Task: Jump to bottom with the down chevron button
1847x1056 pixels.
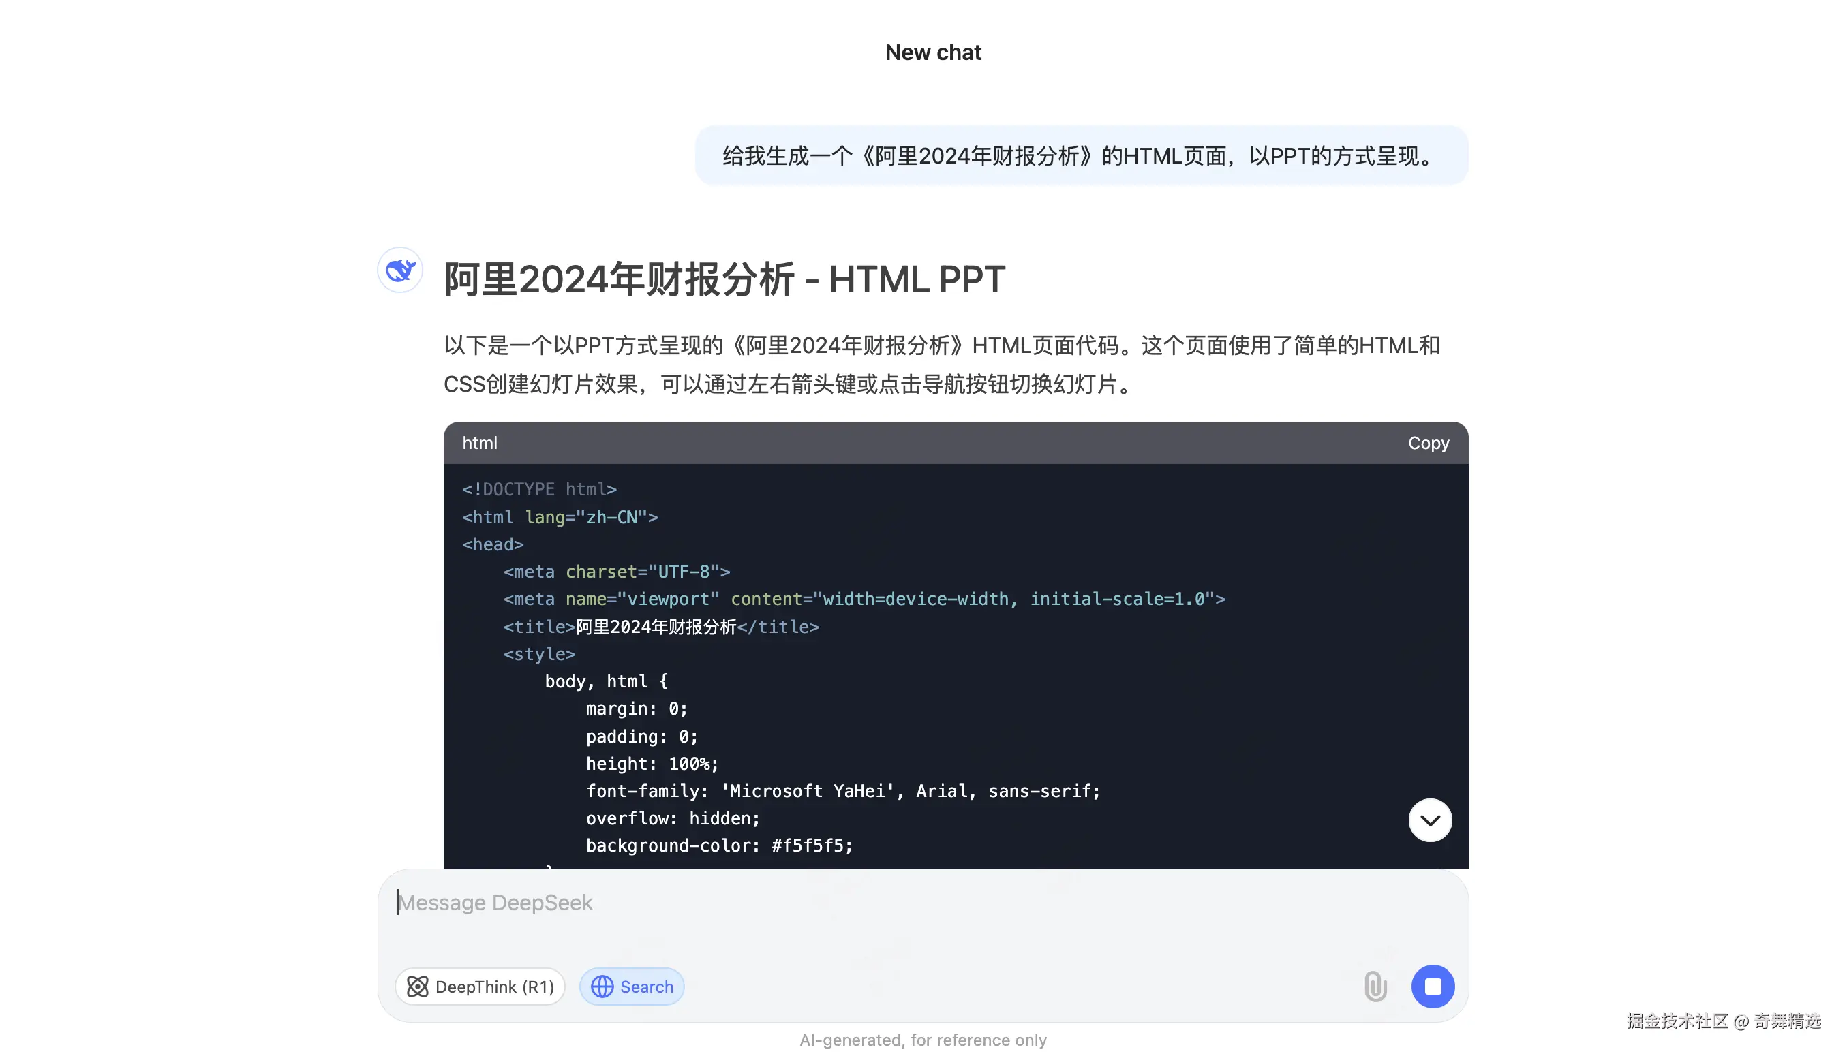Action: (1430, 820)
